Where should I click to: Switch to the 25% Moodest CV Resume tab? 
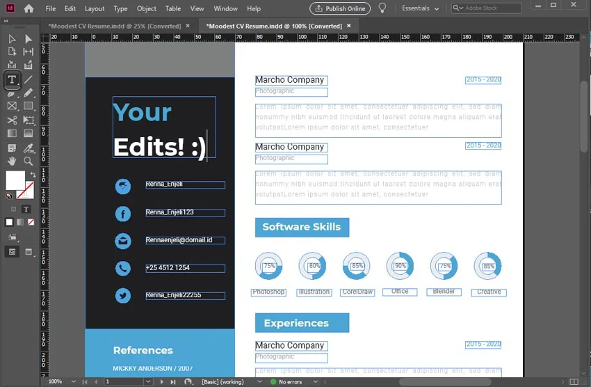click(114, 26)
